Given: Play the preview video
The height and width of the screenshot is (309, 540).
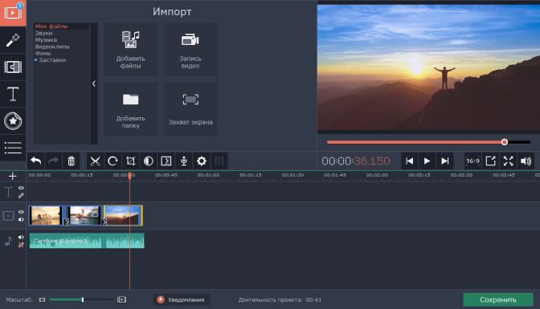Looking at the screenshot, I should (427, 161).
